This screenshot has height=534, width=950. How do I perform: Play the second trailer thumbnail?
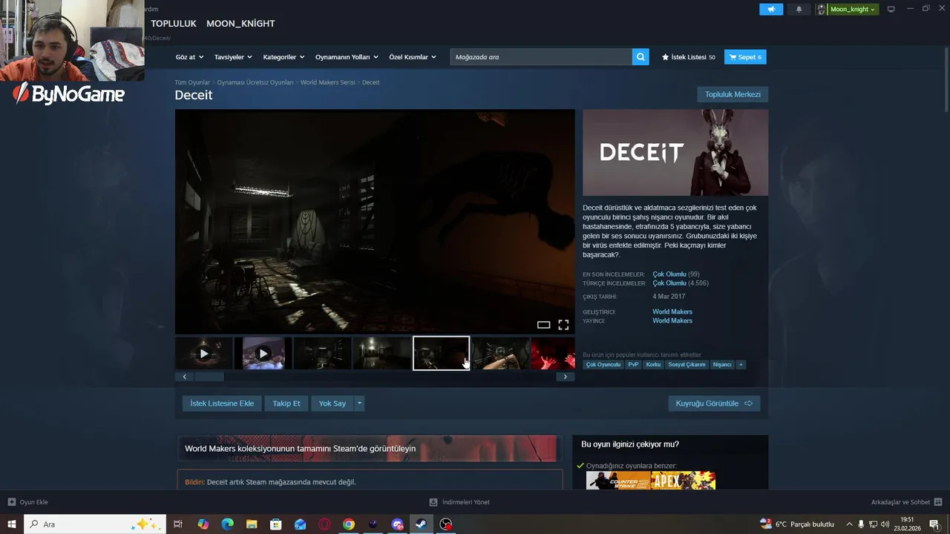point(263,353)
